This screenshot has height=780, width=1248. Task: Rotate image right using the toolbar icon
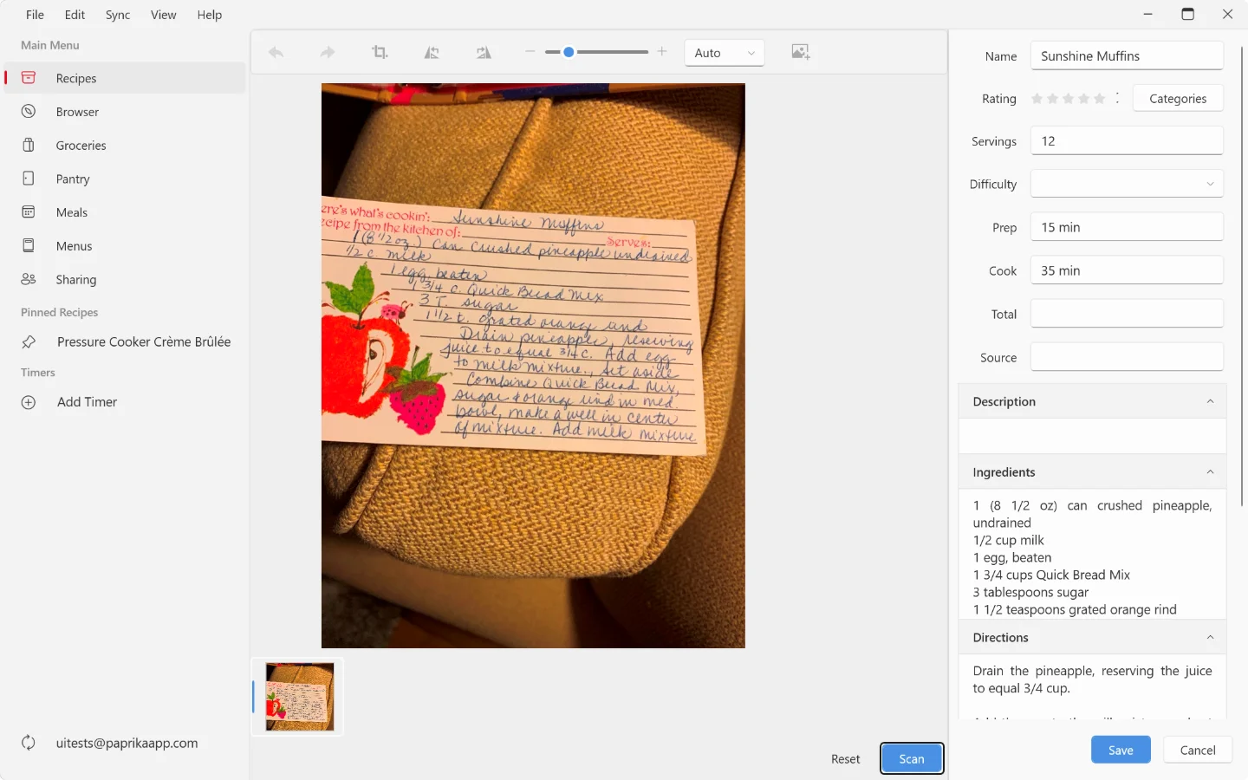click(x=484, y=53)
